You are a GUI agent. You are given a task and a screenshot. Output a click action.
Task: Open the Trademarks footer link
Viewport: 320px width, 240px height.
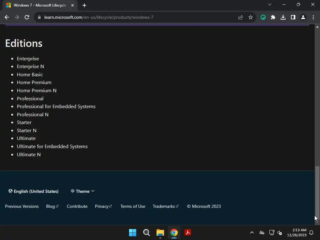click(x=166, y=206)
